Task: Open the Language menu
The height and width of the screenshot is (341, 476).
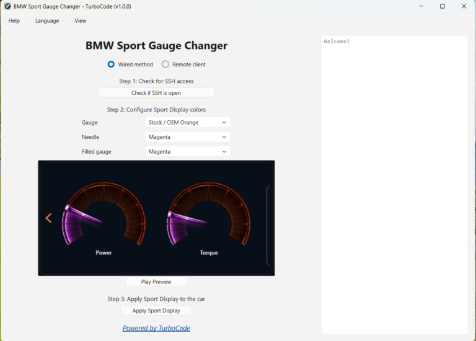Action: (x=47, y=20)
